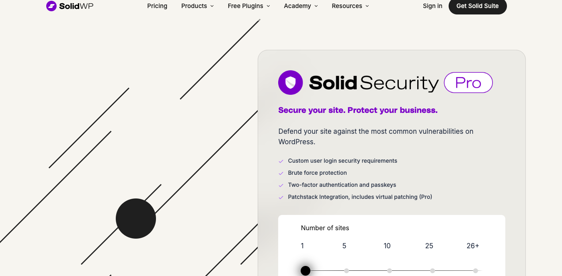Click the purple Solid Security shield icon
The width and height of the screenshot is (562, 276).
point(290,83)
